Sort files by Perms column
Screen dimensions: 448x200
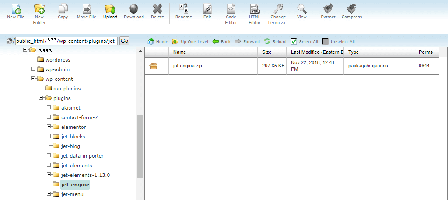tap(426, 52)
